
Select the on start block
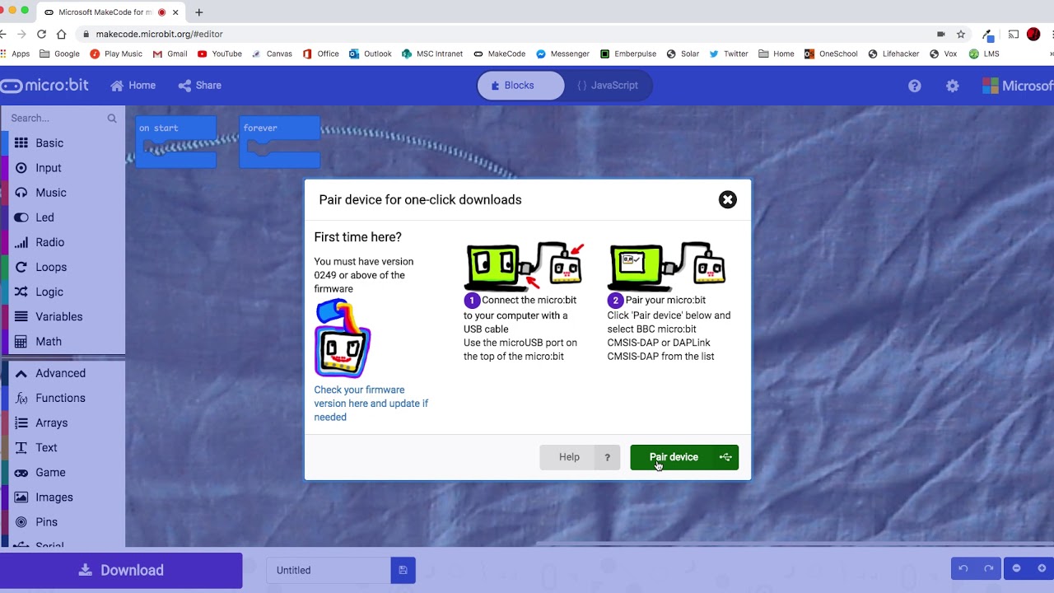(x=175, y=128)
